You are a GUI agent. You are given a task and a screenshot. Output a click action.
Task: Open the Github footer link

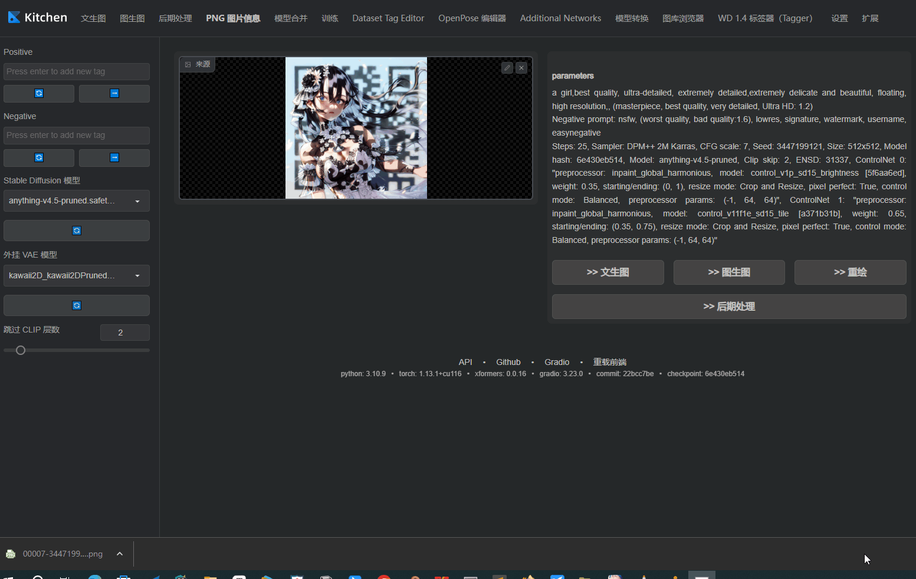click(x=508, y=362)
